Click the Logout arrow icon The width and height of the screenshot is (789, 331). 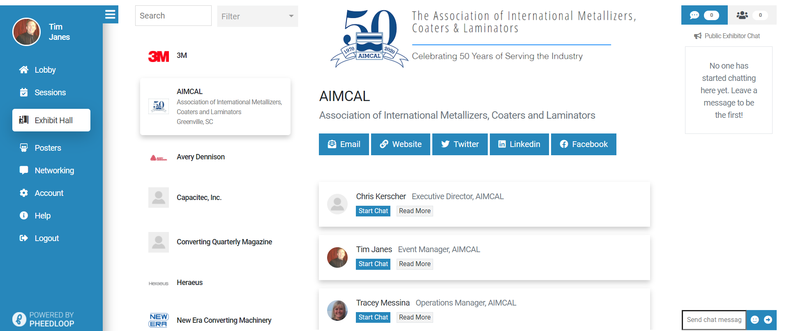[24, 238]
